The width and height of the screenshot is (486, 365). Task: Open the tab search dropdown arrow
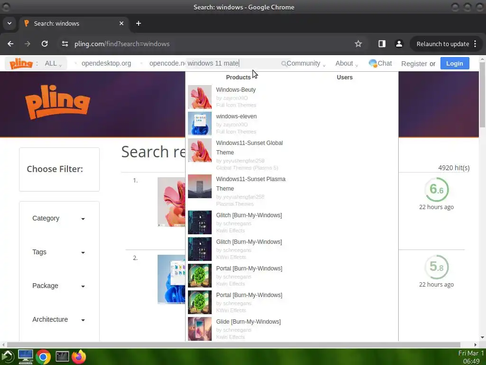(9, 23)
